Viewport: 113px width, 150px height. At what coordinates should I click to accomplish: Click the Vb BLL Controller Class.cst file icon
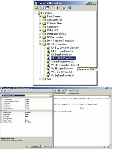(x=48, y=65)
